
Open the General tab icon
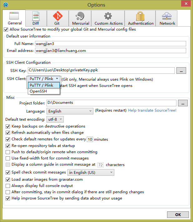(x=14, y=16)
